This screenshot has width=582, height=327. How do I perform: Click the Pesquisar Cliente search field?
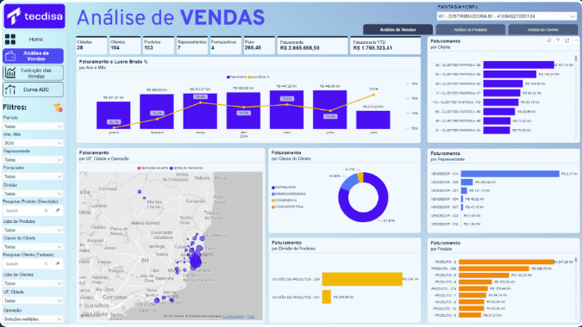click(27, 263)
